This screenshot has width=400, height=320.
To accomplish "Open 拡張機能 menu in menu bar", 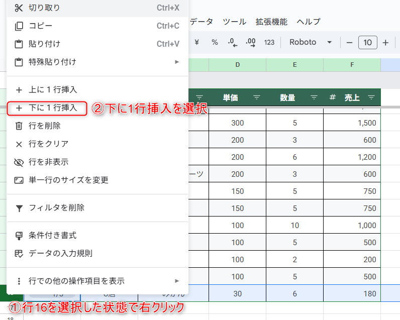I will coord(271,22).
